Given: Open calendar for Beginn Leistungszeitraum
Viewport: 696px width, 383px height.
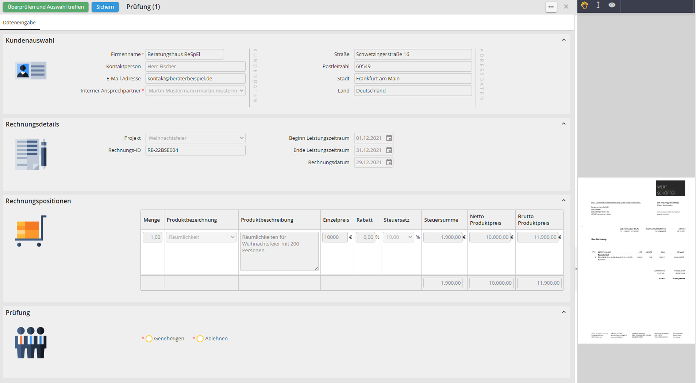Looking at the screenshot, I should (x=389, y=138).
